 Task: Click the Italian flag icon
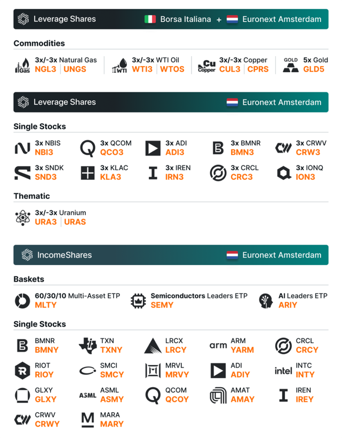pos(150,19)
